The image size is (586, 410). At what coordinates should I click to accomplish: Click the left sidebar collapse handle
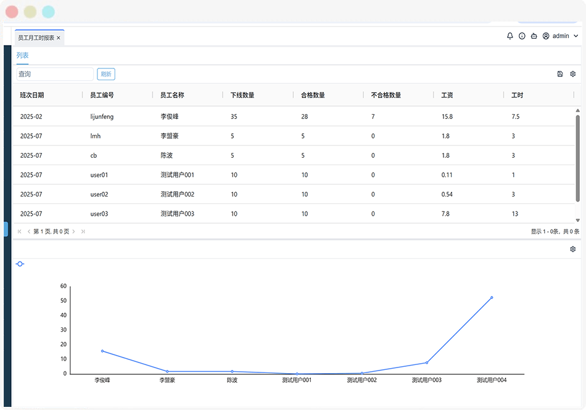point(6,229)
